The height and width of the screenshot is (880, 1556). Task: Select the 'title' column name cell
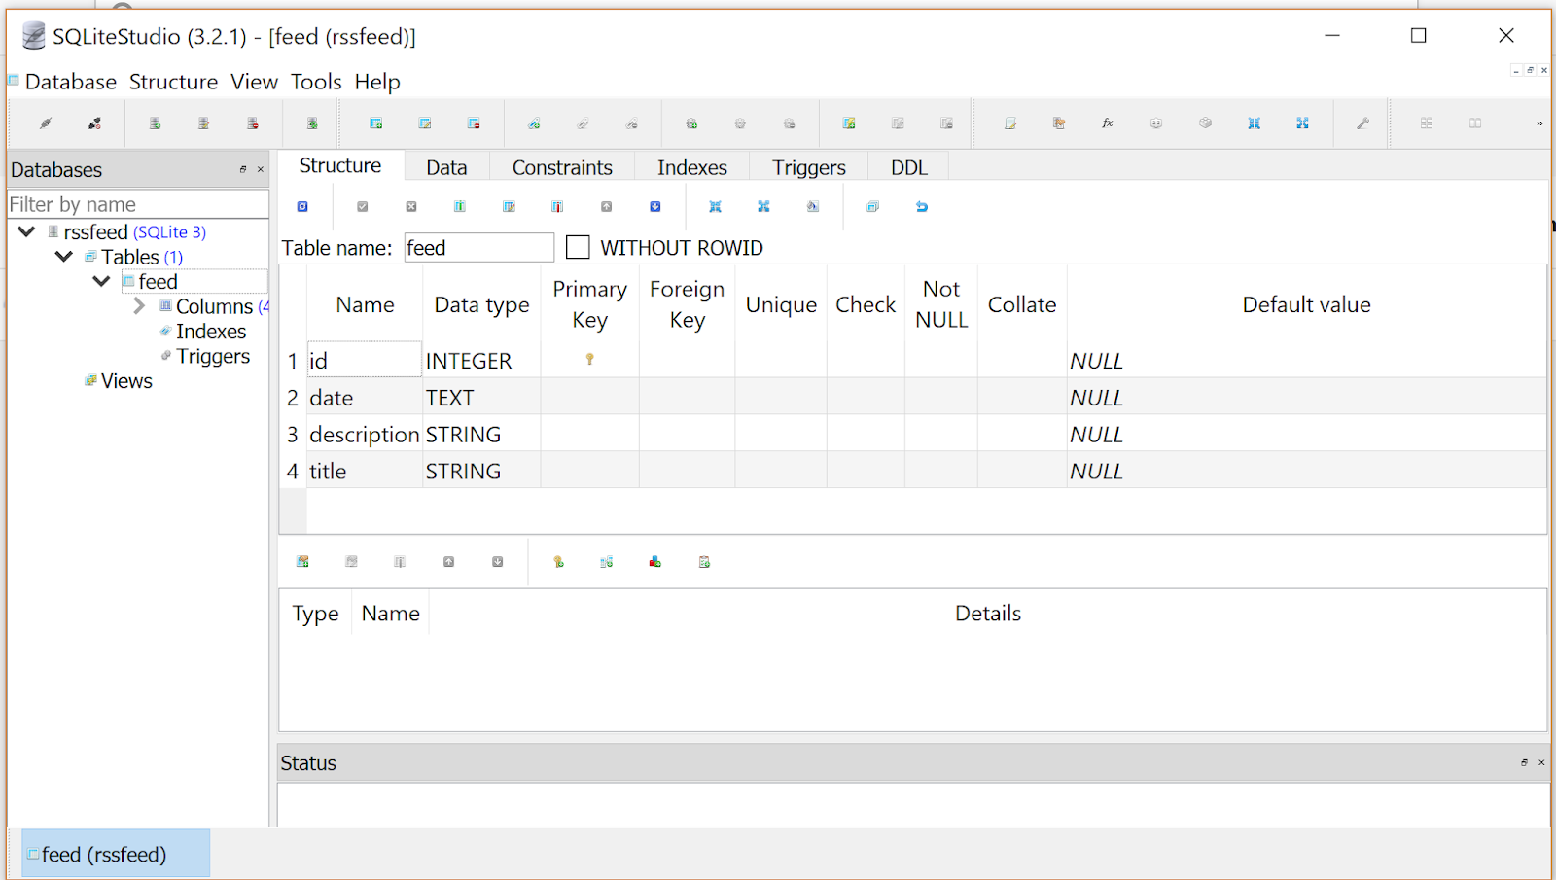(365, 471)
